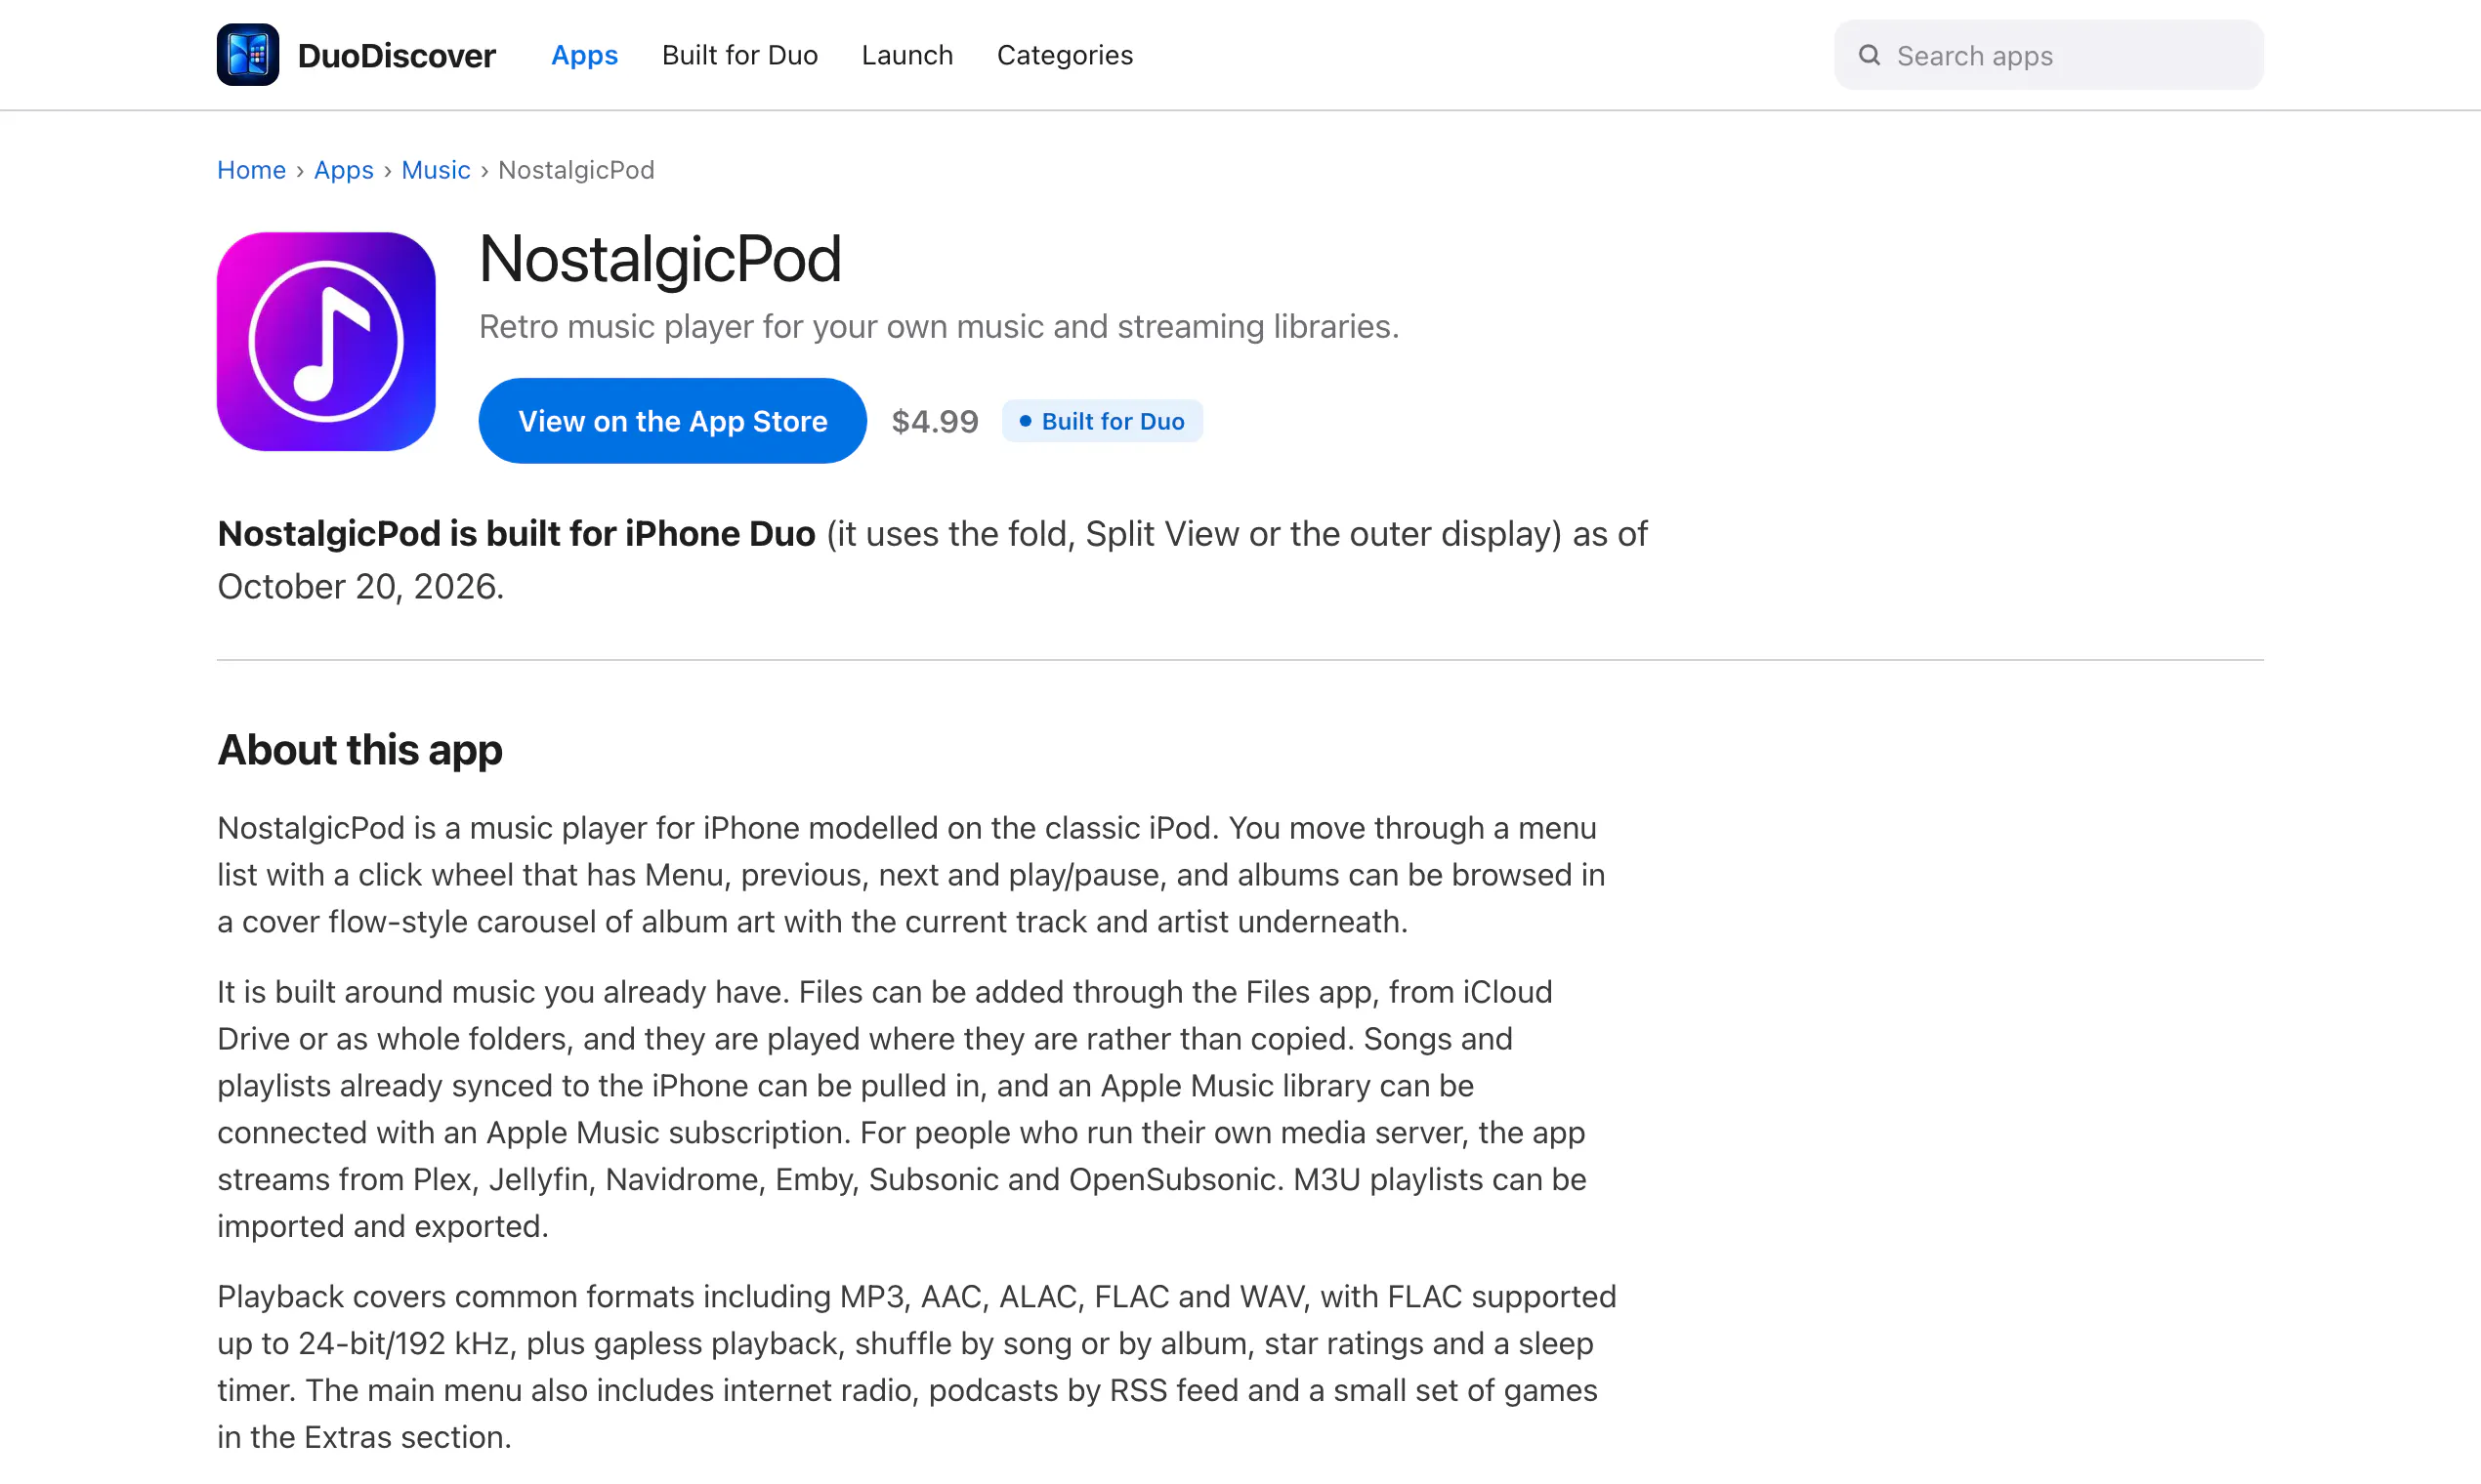Click the NostalgicPod app icon
The height and width of the screenshot is (1484, 2481).
(x=326, y=342)
